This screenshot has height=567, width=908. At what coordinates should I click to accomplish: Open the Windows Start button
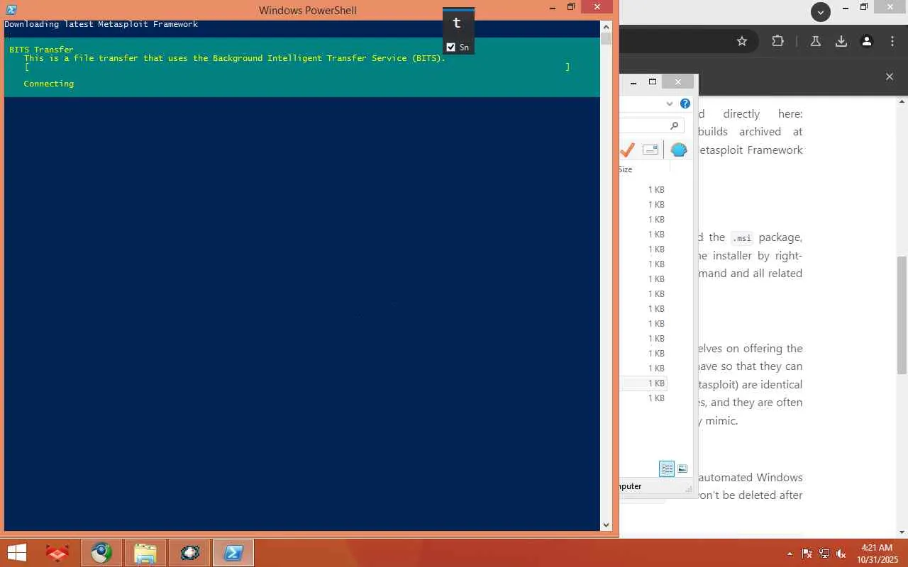pos(17,553)
